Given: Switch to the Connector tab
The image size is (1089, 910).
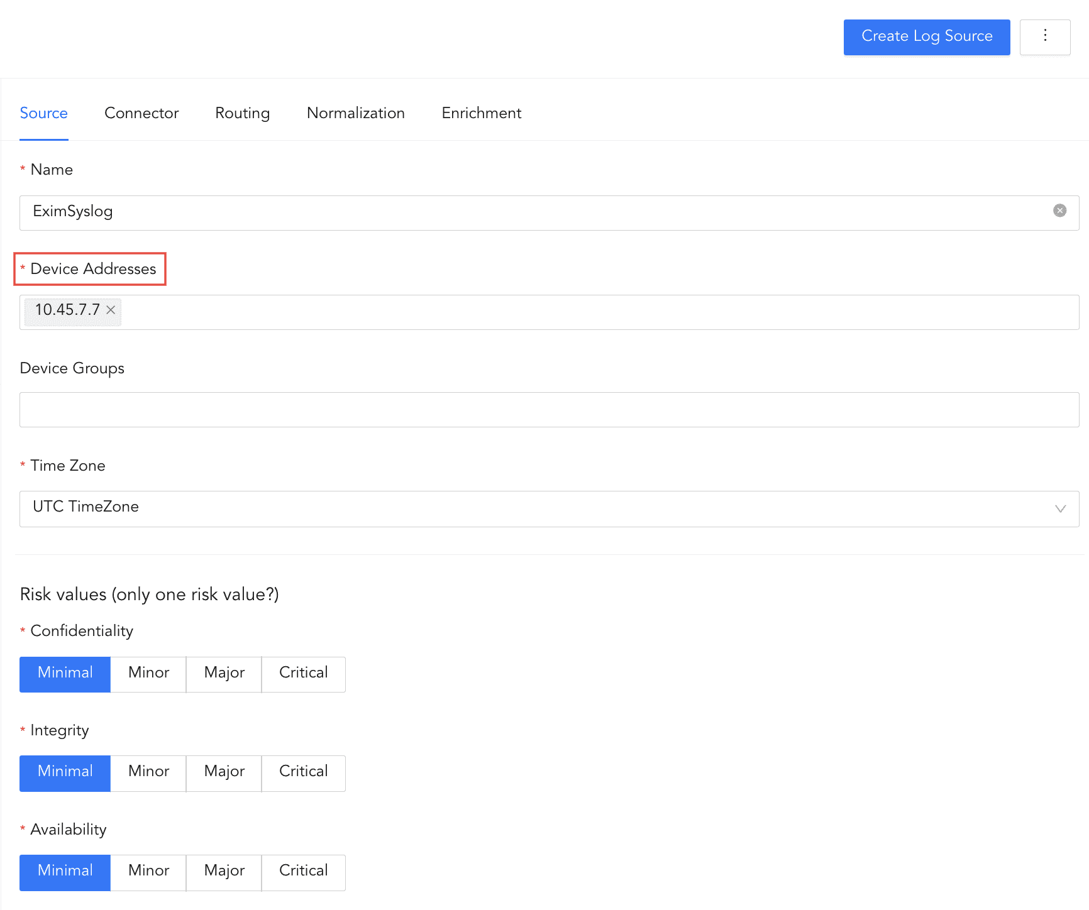Looking at the screenshot, I should 141,113.
